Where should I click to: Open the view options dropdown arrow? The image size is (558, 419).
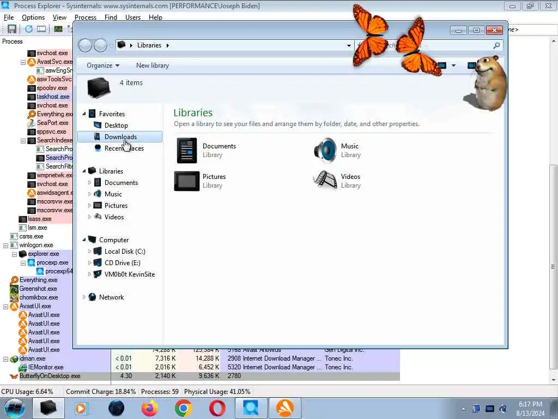[453, 65]
